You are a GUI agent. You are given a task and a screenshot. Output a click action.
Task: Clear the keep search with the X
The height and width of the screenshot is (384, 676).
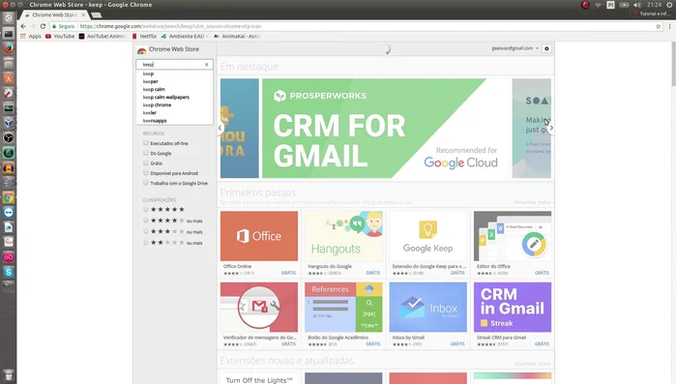tap(207, 64)
